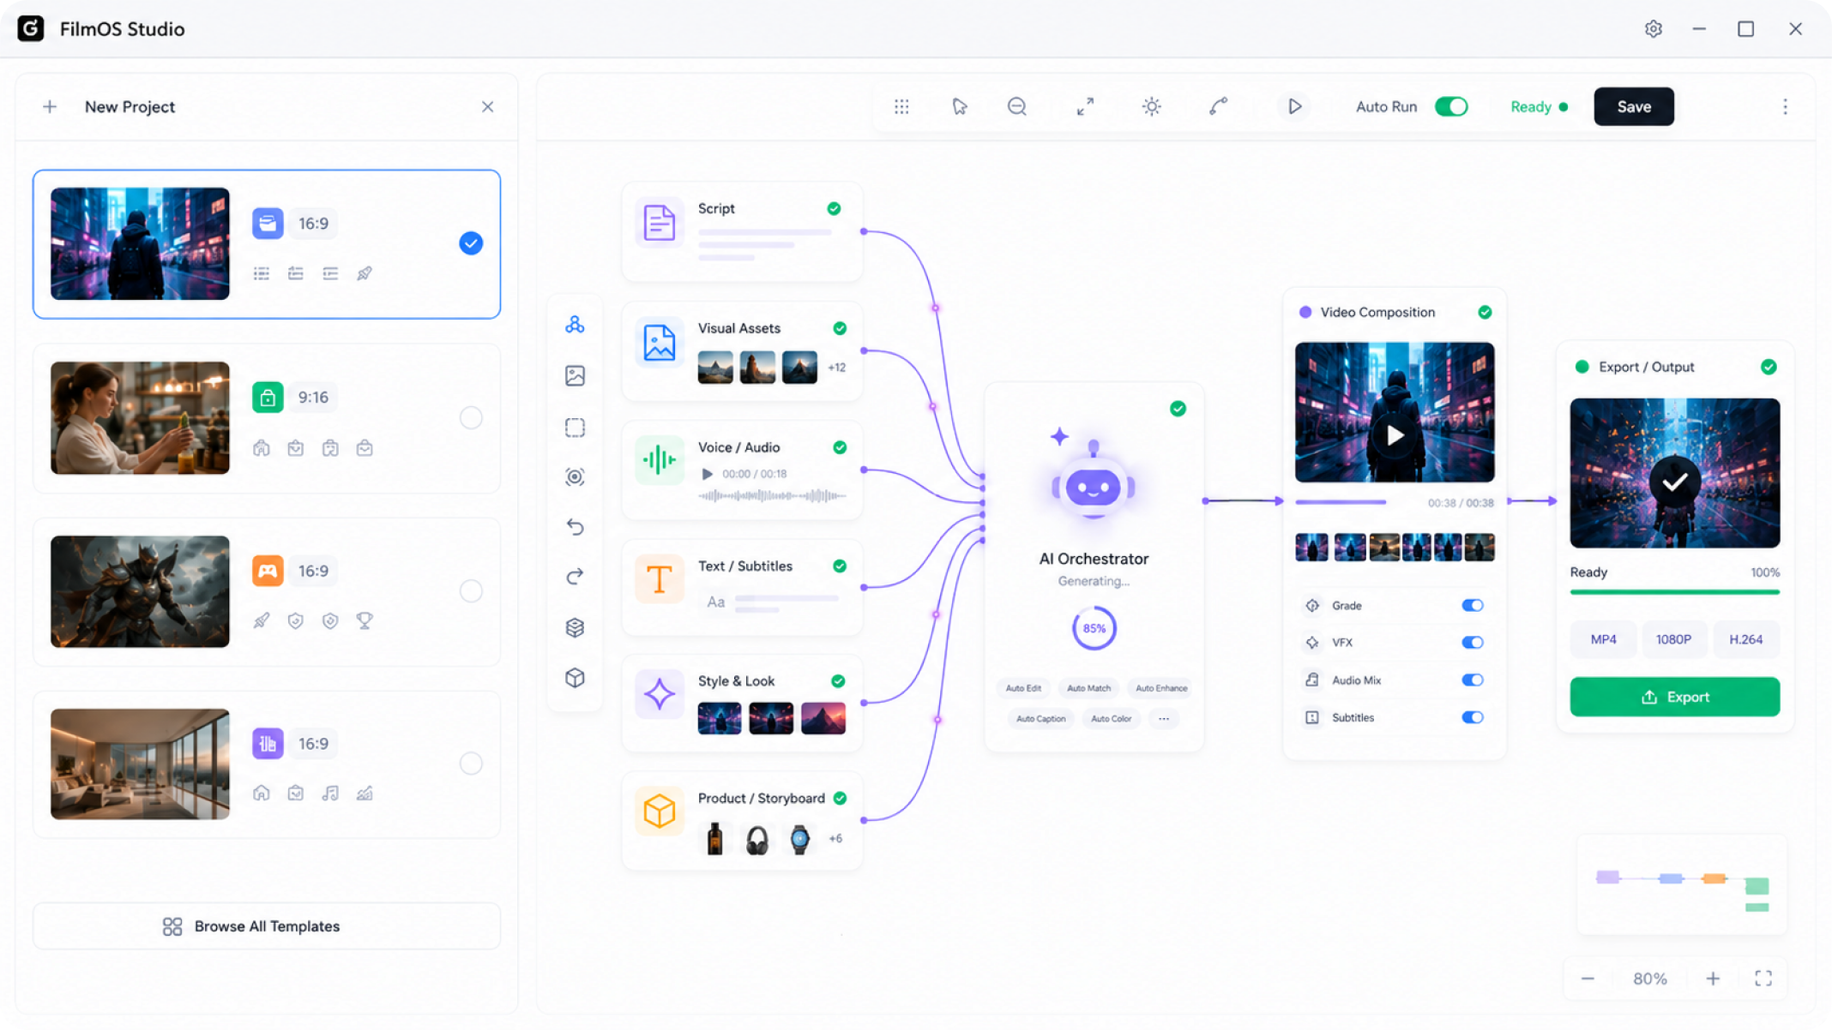Play the Video Composition preview
Screen dimensions: 1832x1030
(1395, 435)
